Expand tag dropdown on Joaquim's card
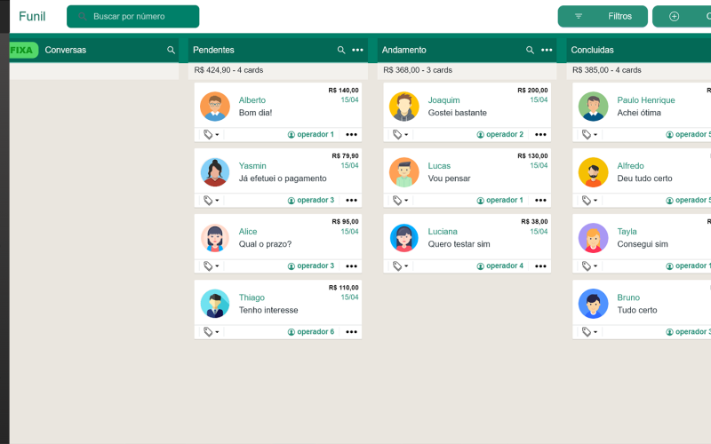 [x=400, y=135]
